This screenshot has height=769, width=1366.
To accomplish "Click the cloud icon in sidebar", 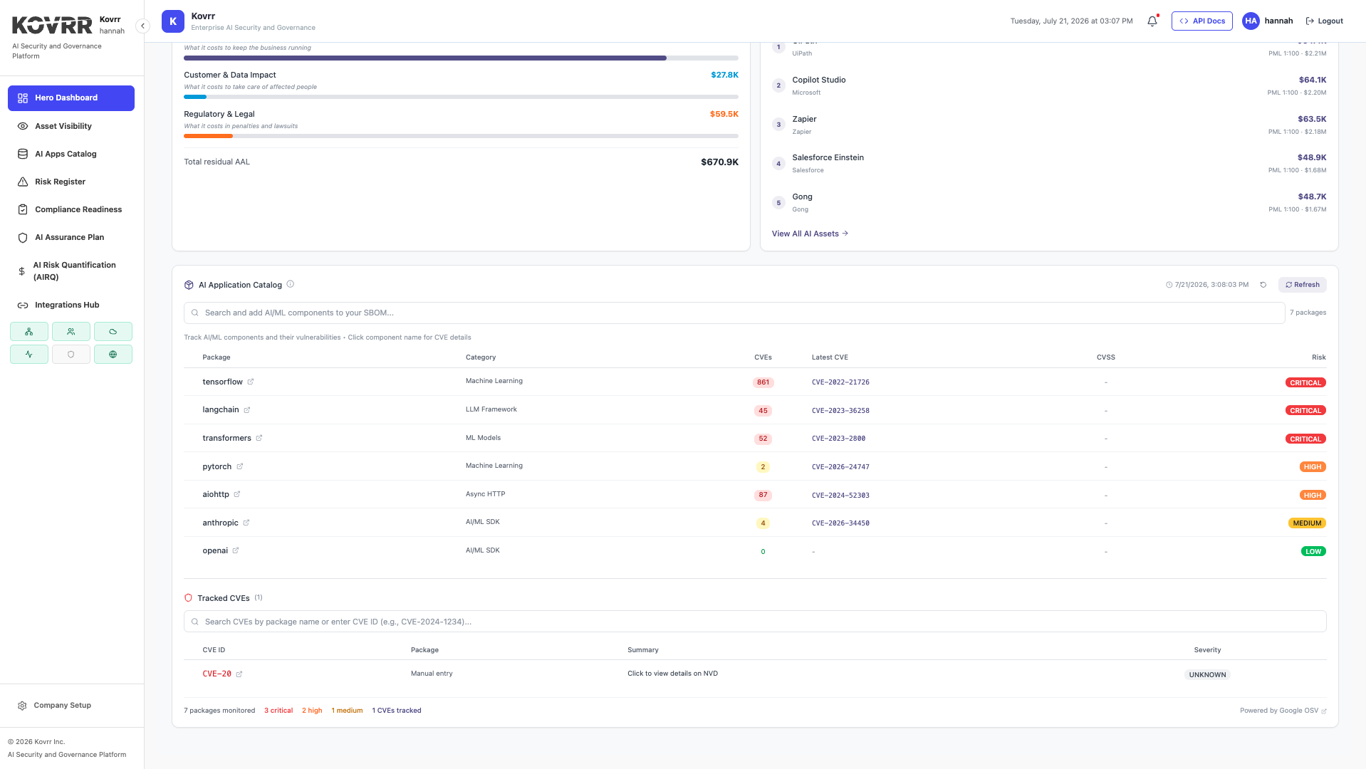I will point(113,332).
